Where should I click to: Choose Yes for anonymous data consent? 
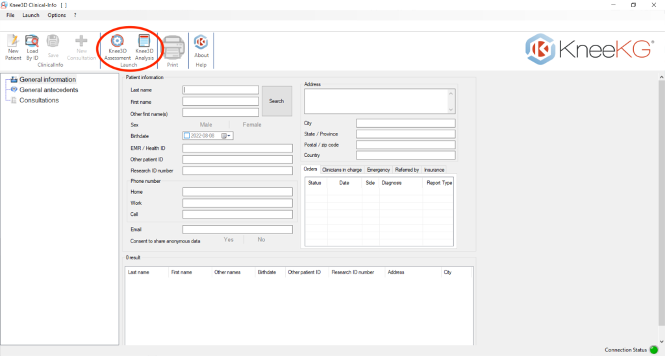(229, 239)
